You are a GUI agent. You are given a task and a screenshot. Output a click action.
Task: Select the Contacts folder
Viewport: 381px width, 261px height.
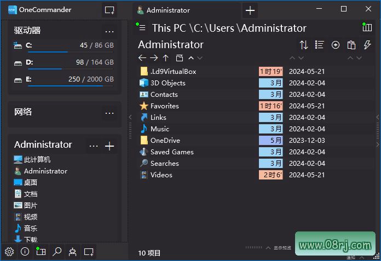tap(164, 95)
